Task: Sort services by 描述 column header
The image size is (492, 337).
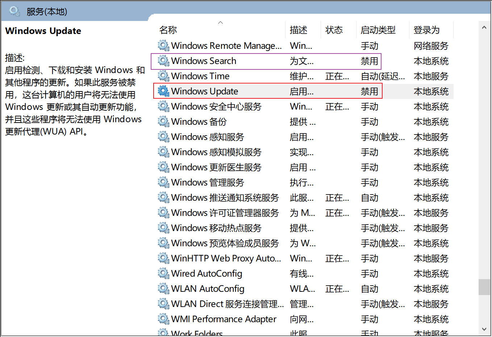Action: point(299,30)
